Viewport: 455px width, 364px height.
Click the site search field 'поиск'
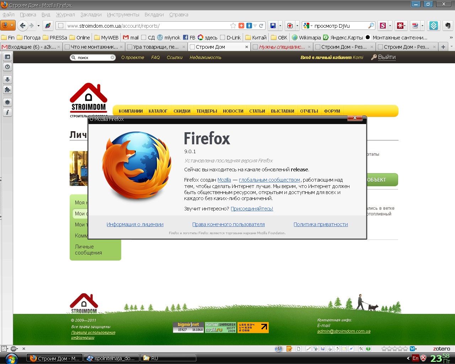coord(93,57)
